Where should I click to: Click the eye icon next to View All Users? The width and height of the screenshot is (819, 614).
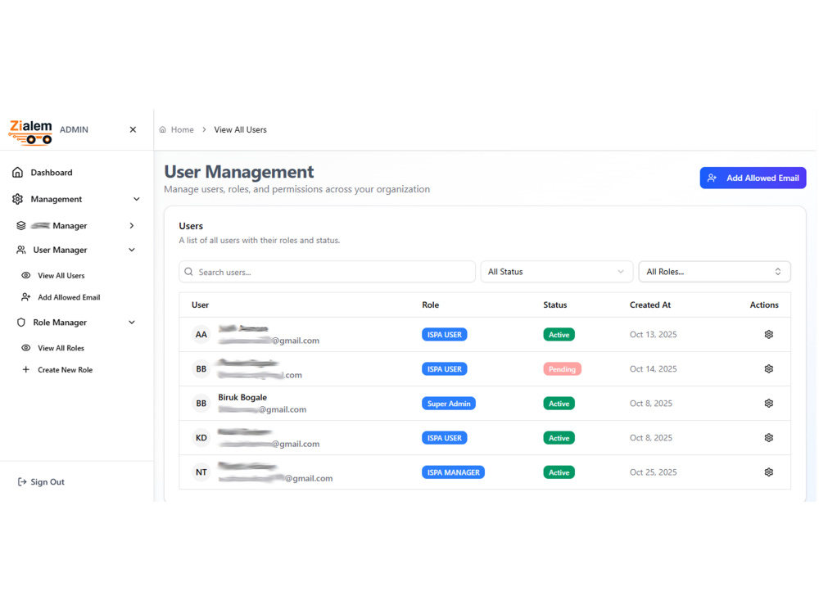coord(25,275)
